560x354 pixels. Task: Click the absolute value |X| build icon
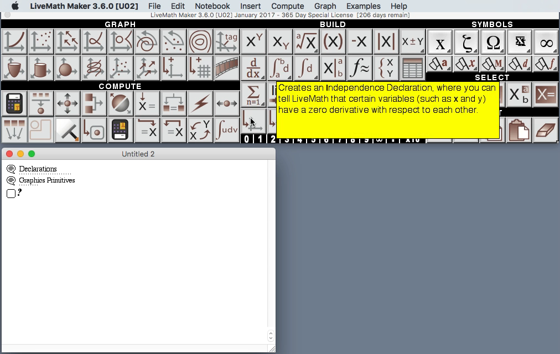click(x=386, y=42)
